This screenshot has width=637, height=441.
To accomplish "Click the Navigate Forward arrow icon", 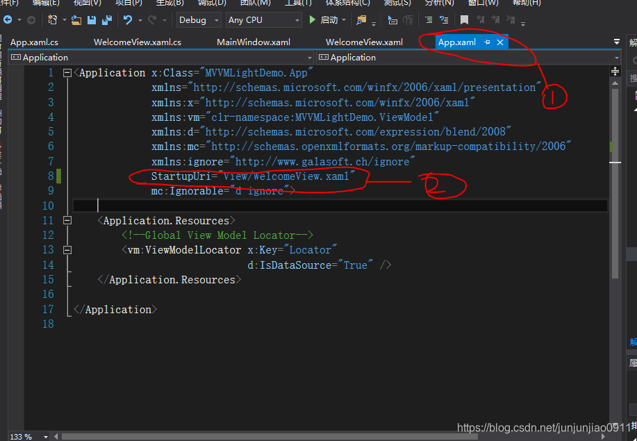I will pos(31,19).
